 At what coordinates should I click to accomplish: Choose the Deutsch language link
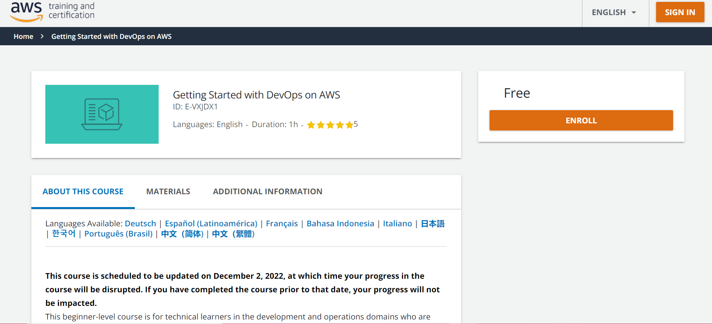pyautogui.click(x=141, y=224)
